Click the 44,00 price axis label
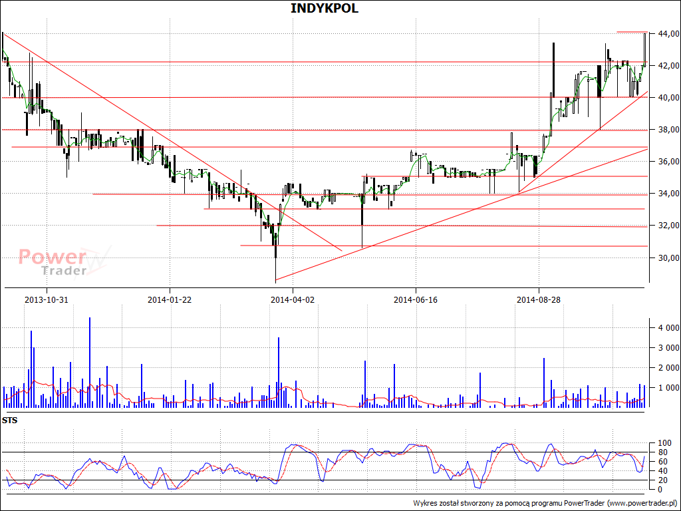The image size is (681, 511). click(668, 33)
